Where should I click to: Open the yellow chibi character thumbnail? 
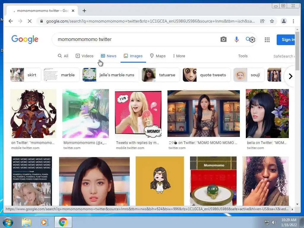pyautogui.click(x=160, y=181)
